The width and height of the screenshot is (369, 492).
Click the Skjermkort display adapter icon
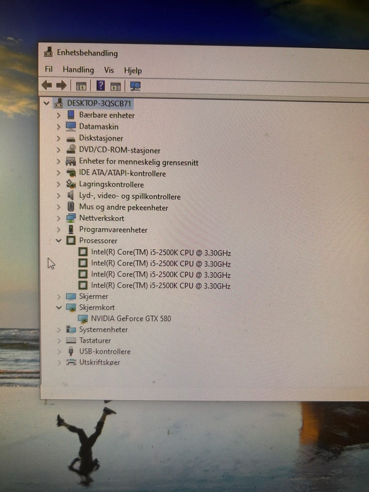point(71,307)
